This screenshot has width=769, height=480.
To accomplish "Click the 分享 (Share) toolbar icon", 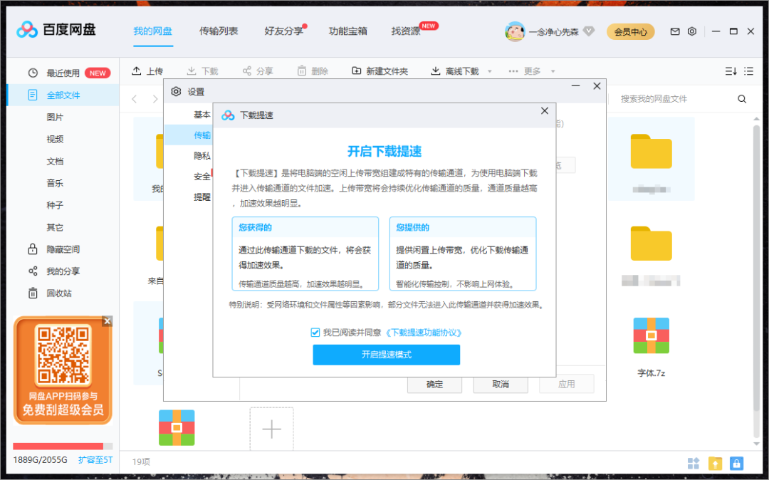I will [258, 70].
